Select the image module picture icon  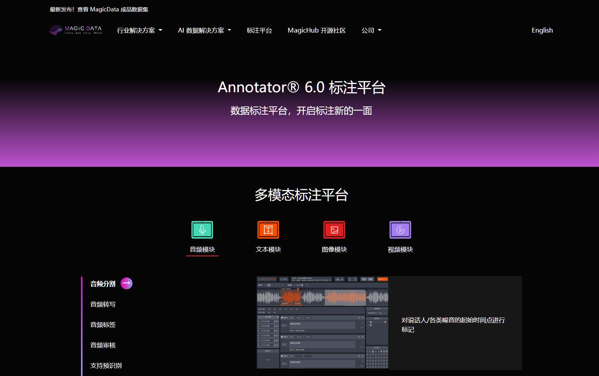tap(334, 230)
